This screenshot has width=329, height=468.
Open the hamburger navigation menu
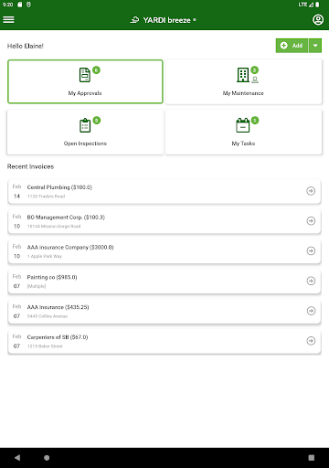[8, 20]
